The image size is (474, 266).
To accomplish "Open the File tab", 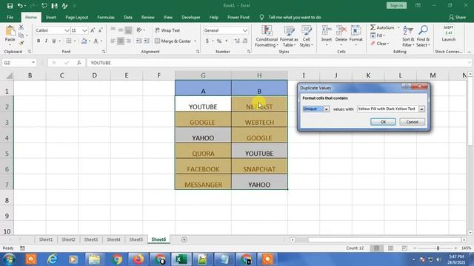I will tap(10, 18).
